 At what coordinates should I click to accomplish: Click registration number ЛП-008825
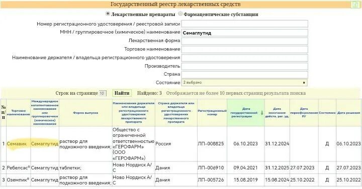coord(211,144)
